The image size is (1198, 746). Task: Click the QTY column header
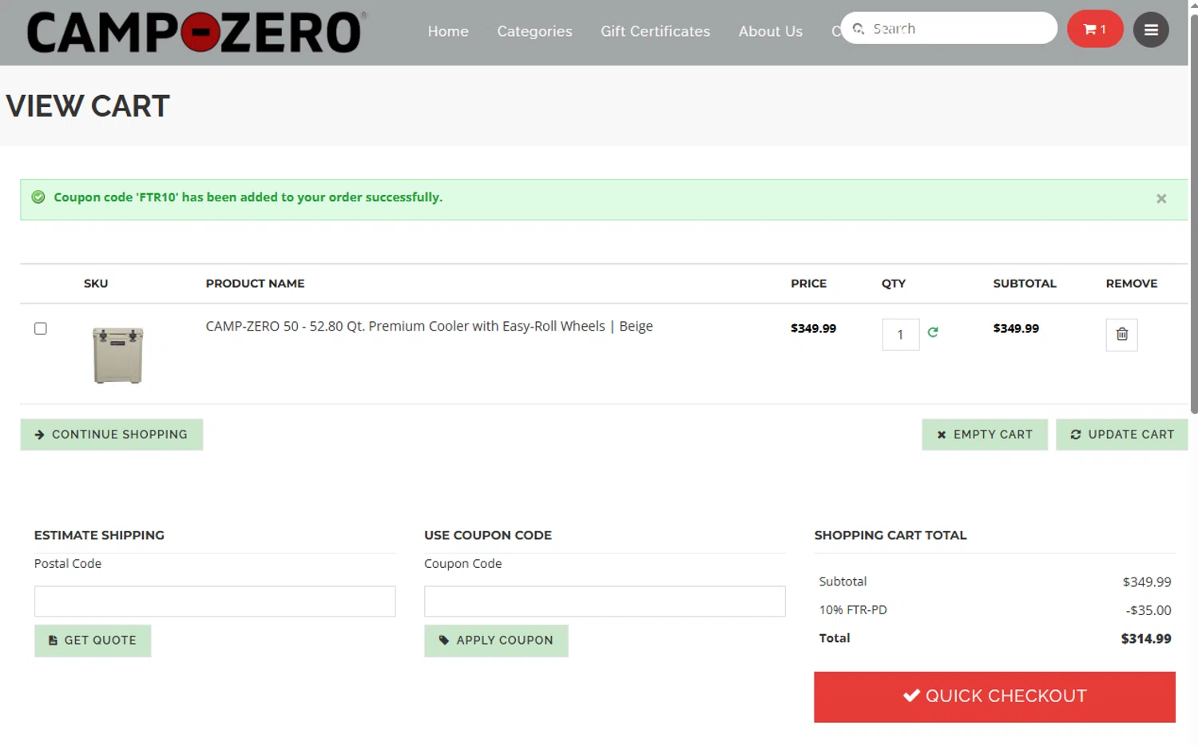(894, 284)
